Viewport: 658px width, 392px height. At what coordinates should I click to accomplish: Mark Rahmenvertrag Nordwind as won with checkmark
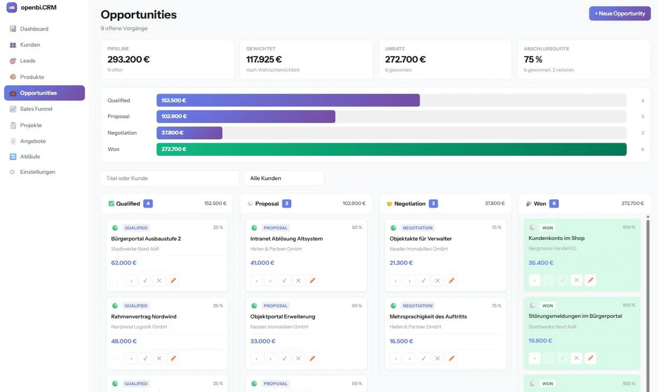(145, 358)
